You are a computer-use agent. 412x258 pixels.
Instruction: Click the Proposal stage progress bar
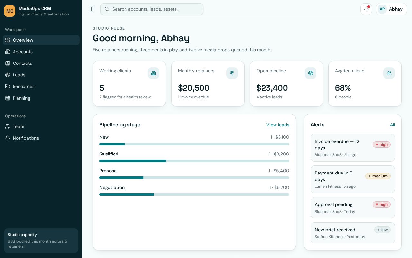(x=194, y=178)
